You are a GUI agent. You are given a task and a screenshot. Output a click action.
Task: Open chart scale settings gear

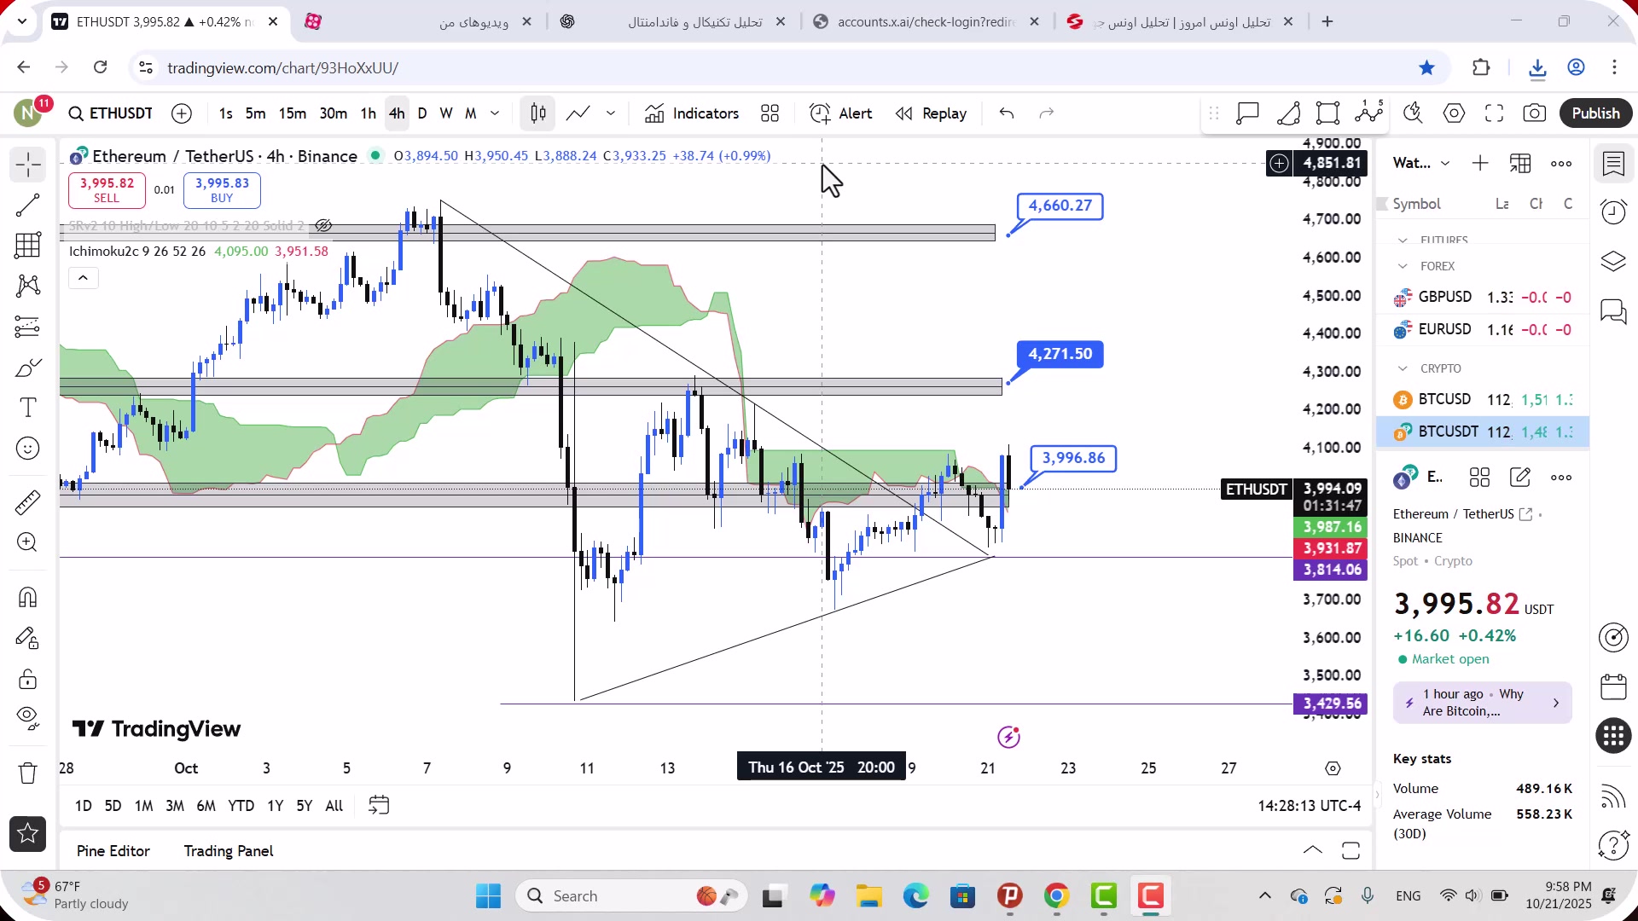click(1333, 768)
